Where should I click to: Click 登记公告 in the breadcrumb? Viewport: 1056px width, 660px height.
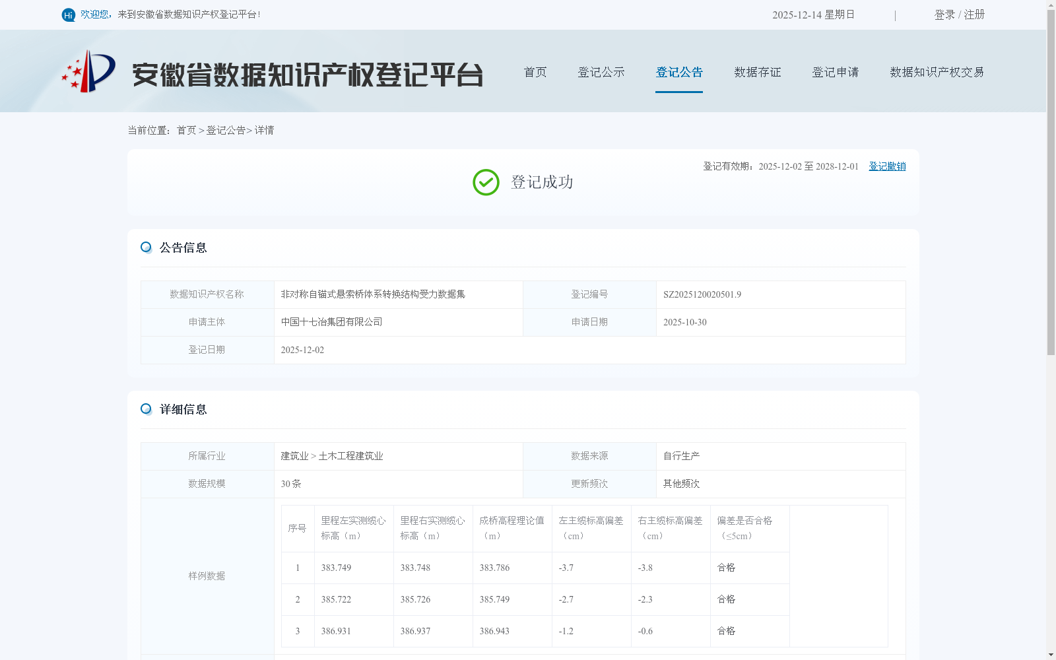tap(226, 131)
